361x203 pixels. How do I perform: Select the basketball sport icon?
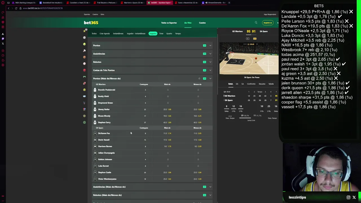(84, 57)
